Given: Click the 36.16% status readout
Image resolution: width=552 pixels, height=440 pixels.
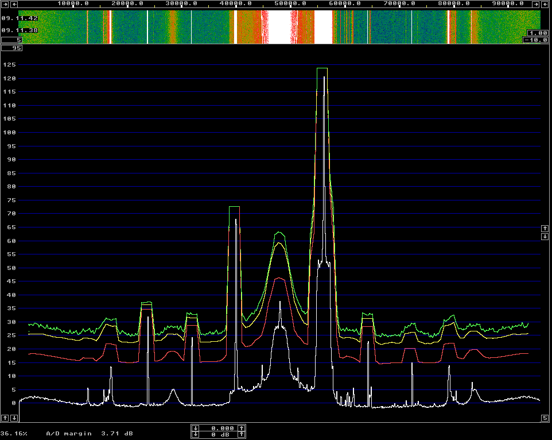Looking at the screenshot, I should pos(14,434).
